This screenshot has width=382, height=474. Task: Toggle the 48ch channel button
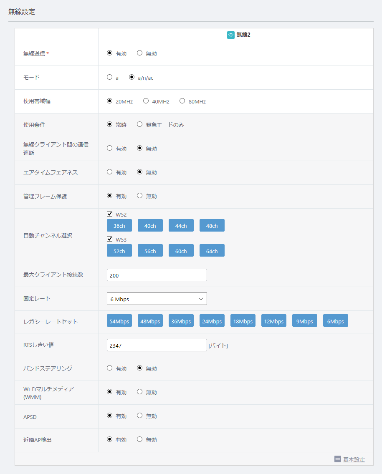[x=212, y=225]
